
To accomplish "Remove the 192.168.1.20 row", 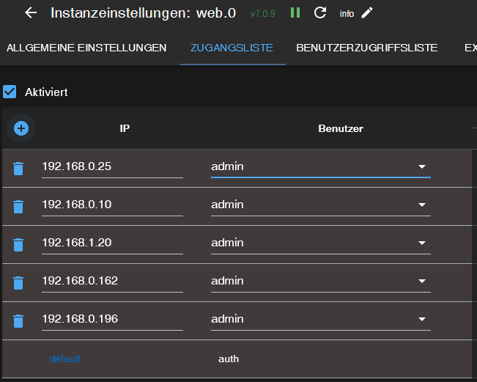I will pos(18,245).
